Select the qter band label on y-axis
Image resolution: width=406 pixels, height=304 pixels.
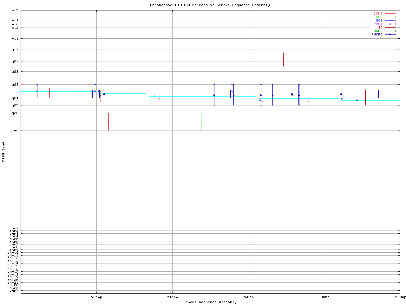point(14,130)
